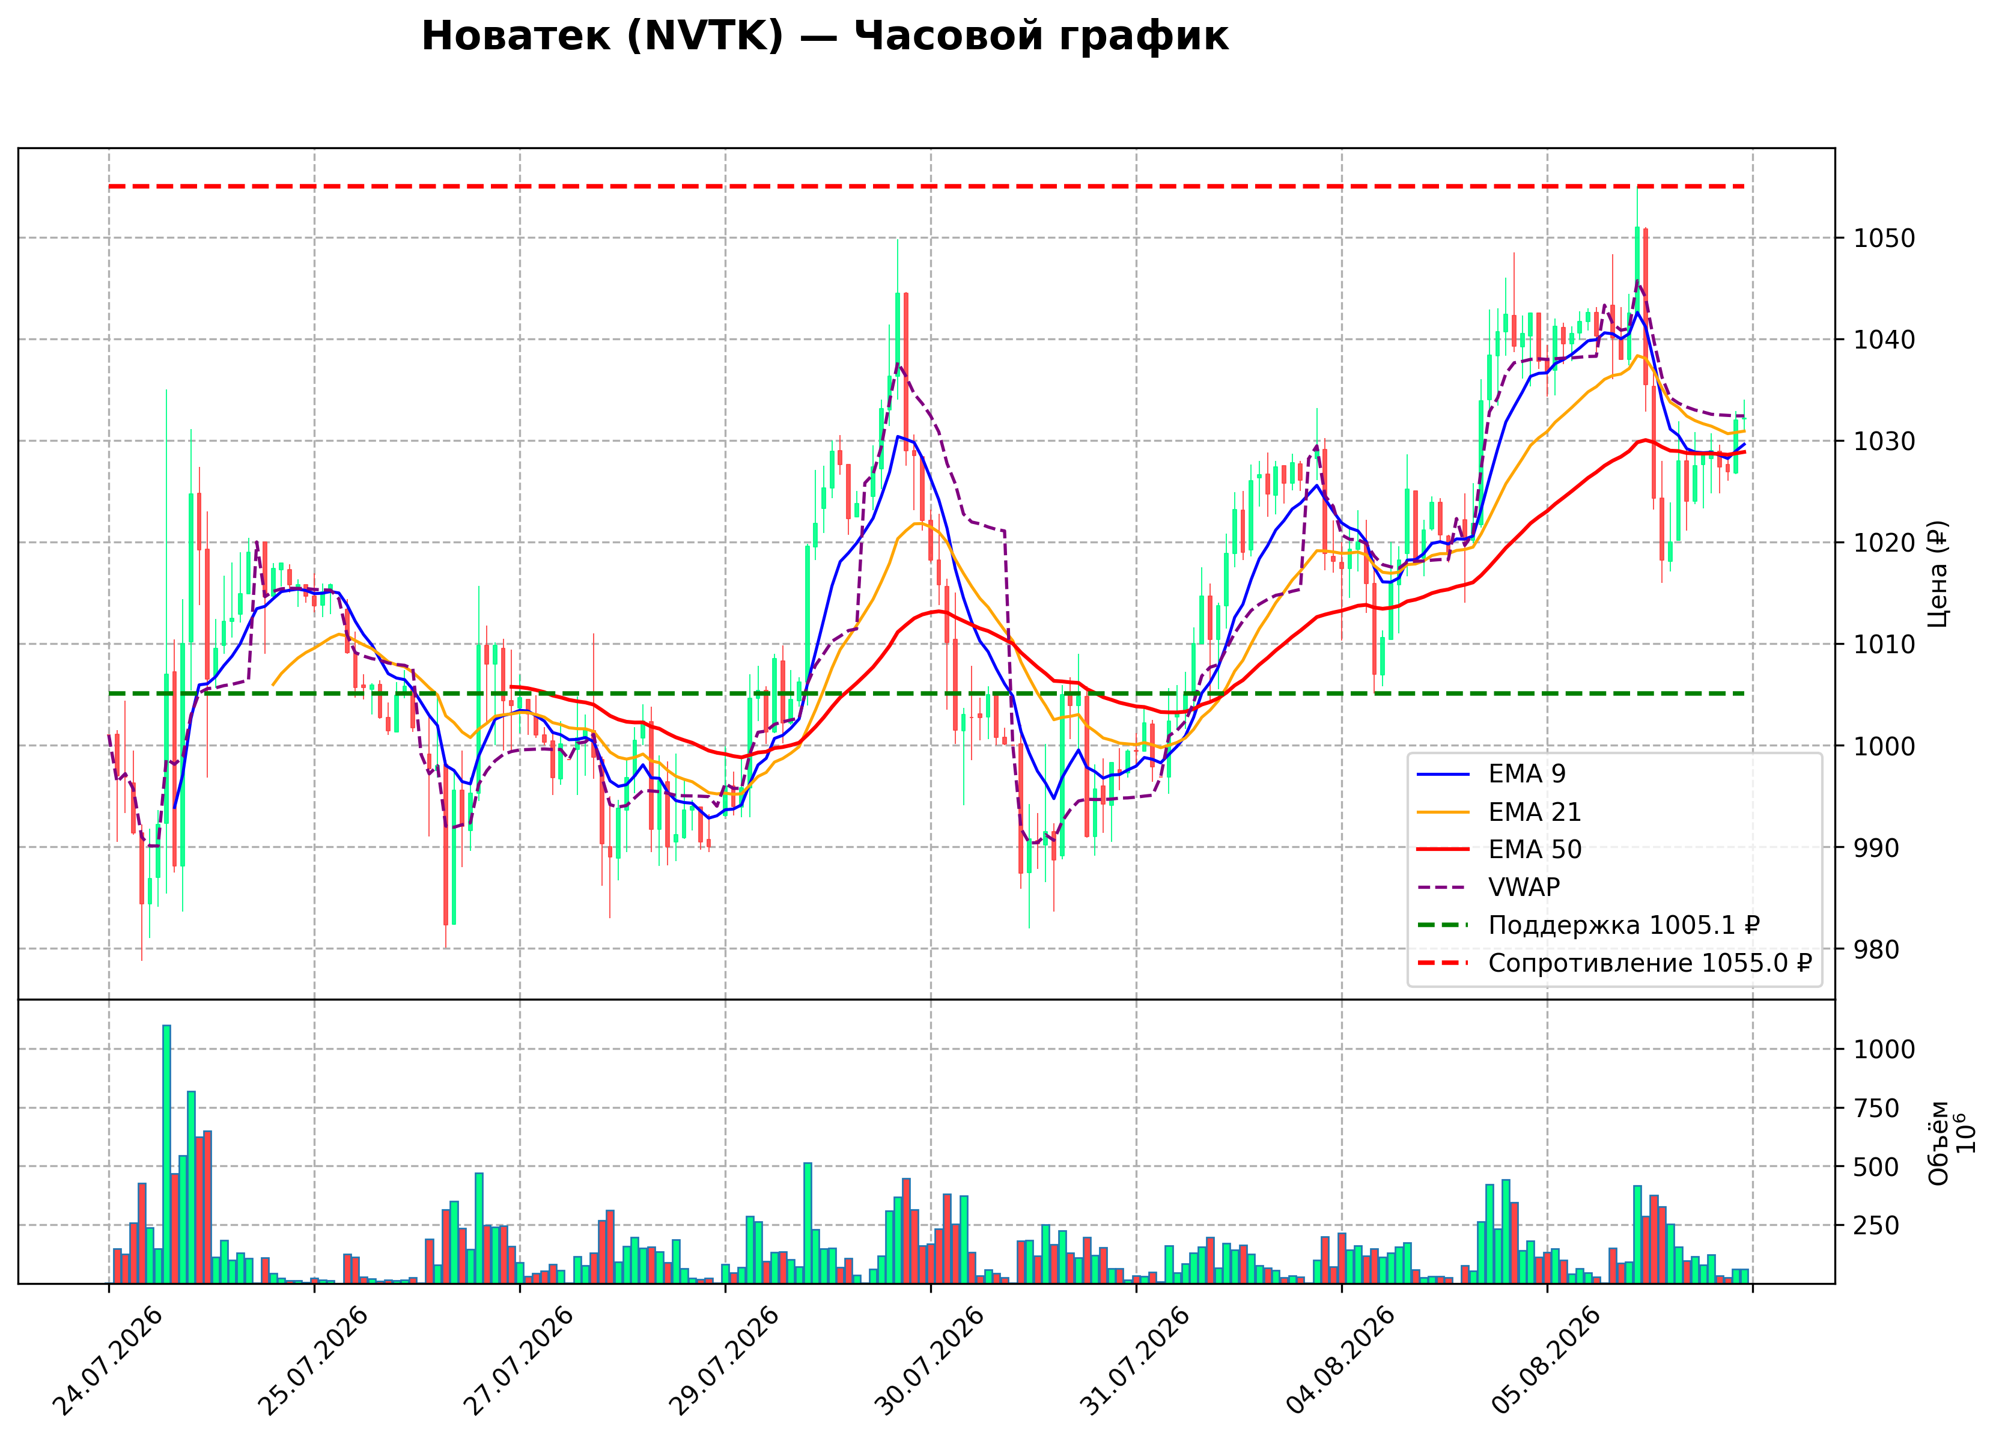Click date label "31.07.2026"

point(1135,1362)
